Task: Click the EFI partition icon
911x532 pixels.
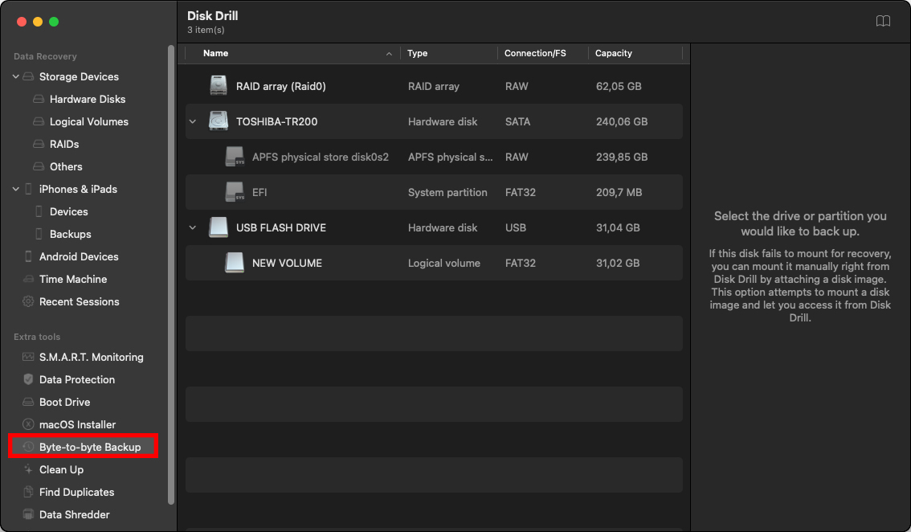Action: (x=235, y=192)
